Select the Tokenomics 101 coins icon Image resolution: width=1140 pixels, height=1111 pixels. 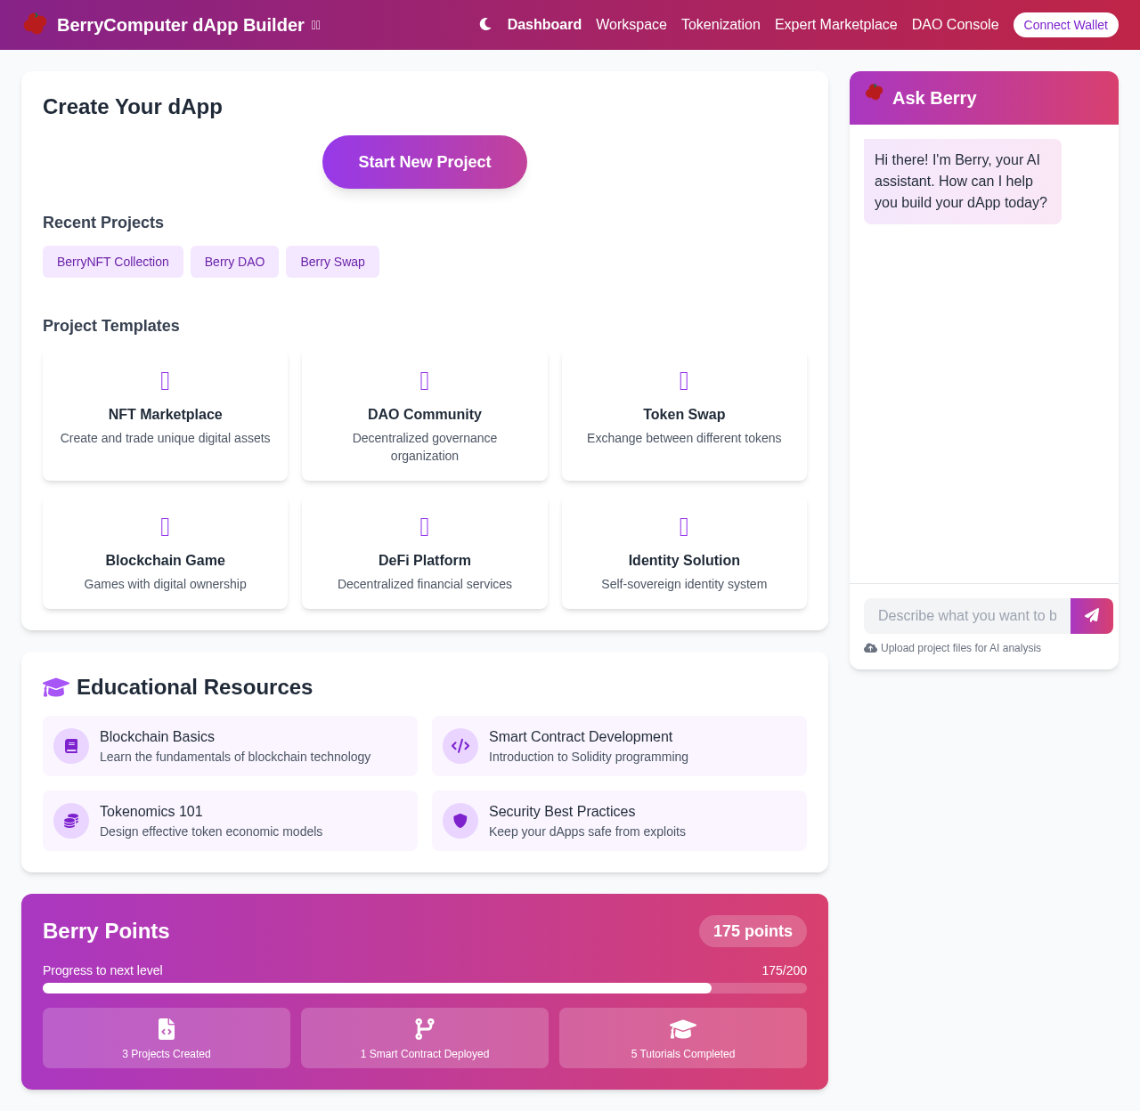pos(70,821)
